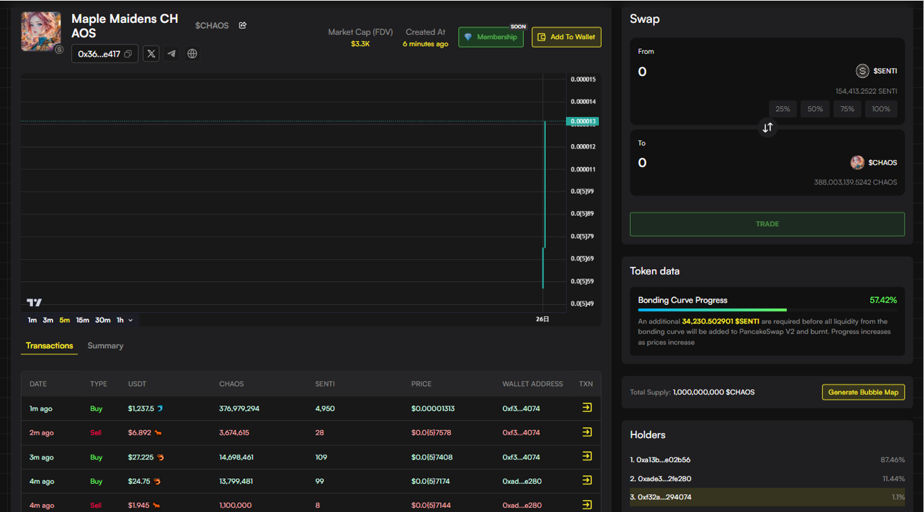Open the token's website globe link
Image resolution: width=924 pixels, height=512 pixels.
click(192, 54)
